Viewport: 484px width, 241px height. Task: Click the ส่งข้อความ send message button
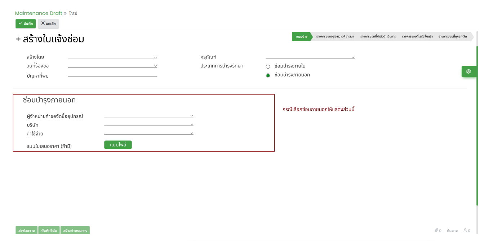[27, 231]
